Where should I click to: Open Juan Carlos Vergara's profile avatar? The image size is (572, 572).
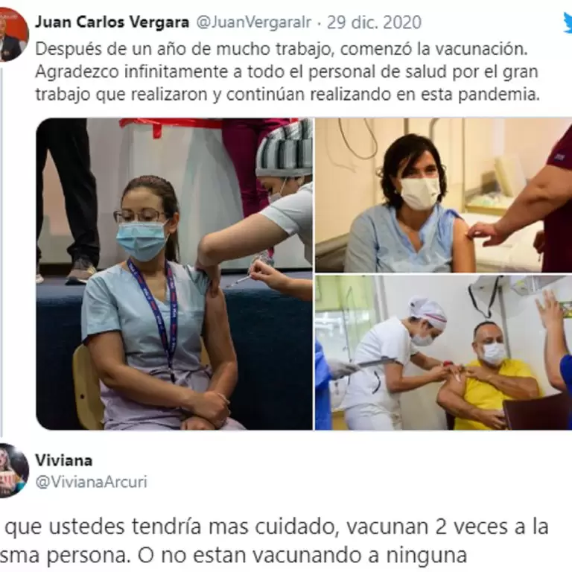point(14,35)
